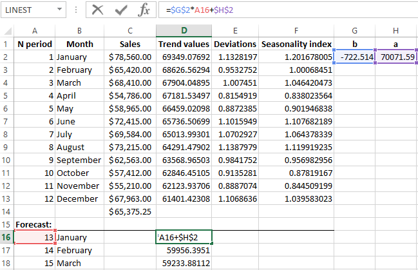This screenshot has height=270, width=418.
Task: Click deviation value 0.9135281
Action: point(235,173)
